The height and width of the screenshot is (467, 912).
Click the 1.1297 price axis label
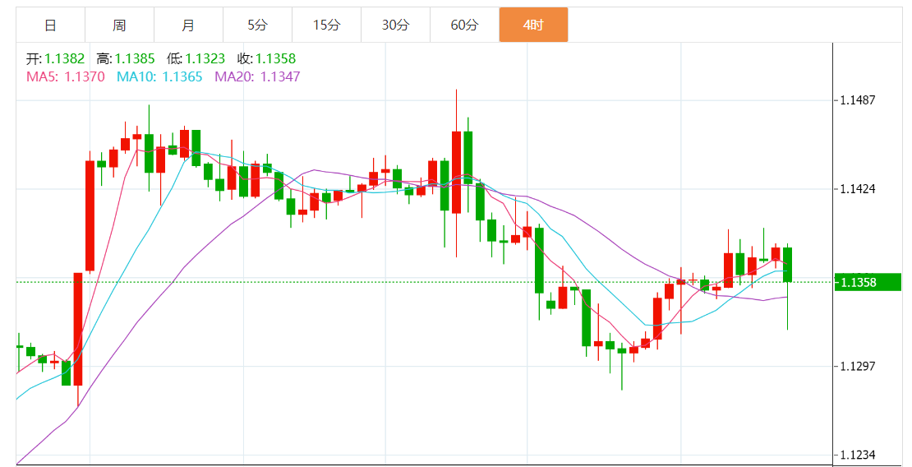857,366
